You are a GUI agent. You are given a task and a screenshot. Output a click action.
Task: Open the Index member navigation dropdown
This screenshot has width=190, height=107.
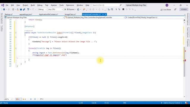point(156,18)
